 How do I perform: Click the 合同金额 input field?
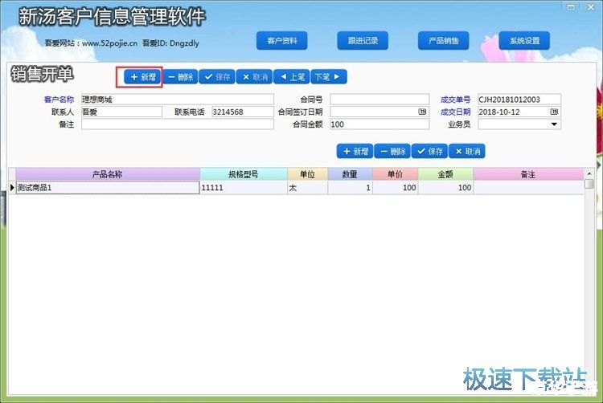coord(379,124)
